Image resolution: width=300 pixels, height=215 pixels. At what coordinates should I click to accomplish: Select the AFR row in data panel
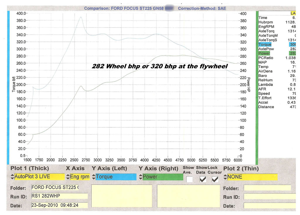[277, 89]
